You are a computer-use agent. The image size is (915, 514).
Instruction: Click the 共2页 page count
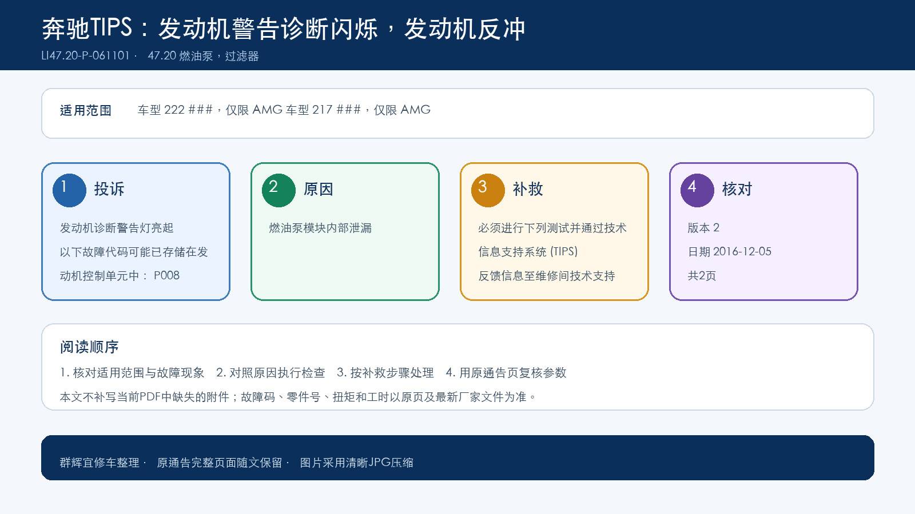coord(702,276)
